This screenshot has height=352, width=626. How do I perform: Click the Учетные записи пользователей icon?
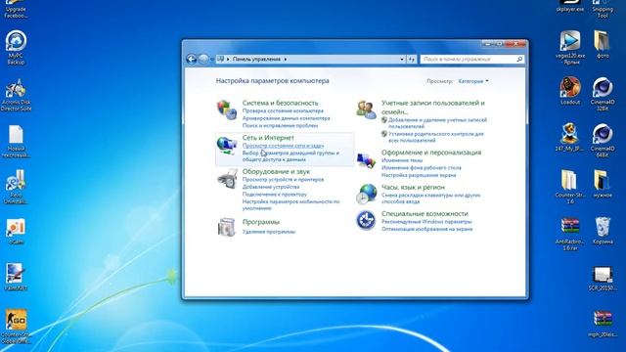[366, 110]
